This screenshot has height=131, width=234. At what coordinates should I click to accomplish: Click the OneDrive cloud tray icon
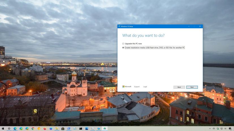[x=214, y=128]
